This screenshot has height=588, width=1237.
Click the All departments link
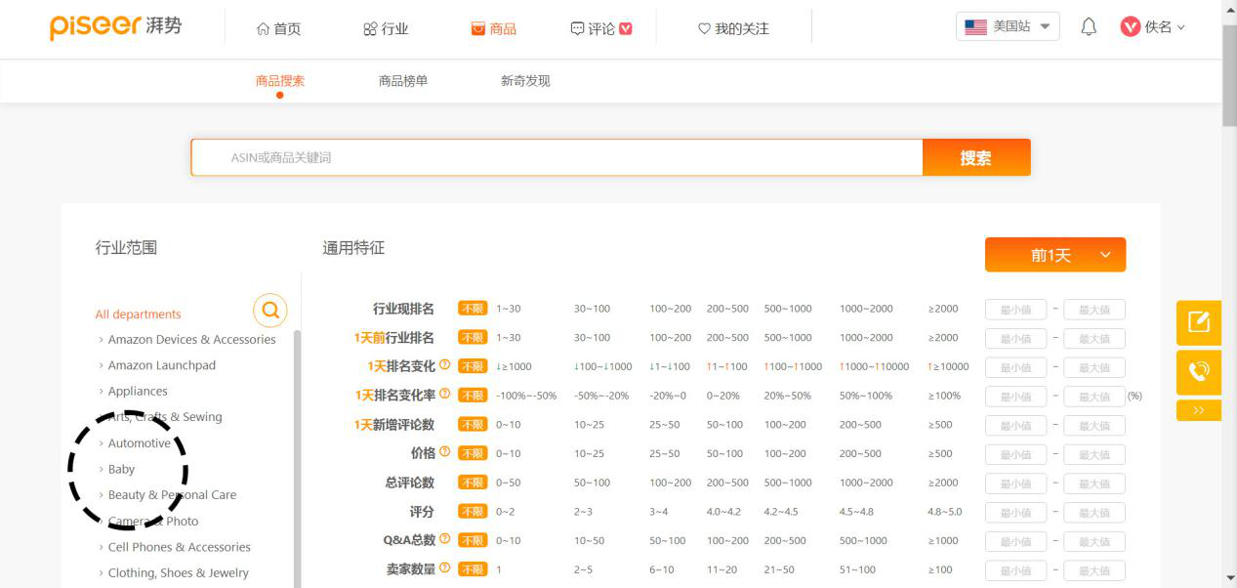(x=138, y=315)
